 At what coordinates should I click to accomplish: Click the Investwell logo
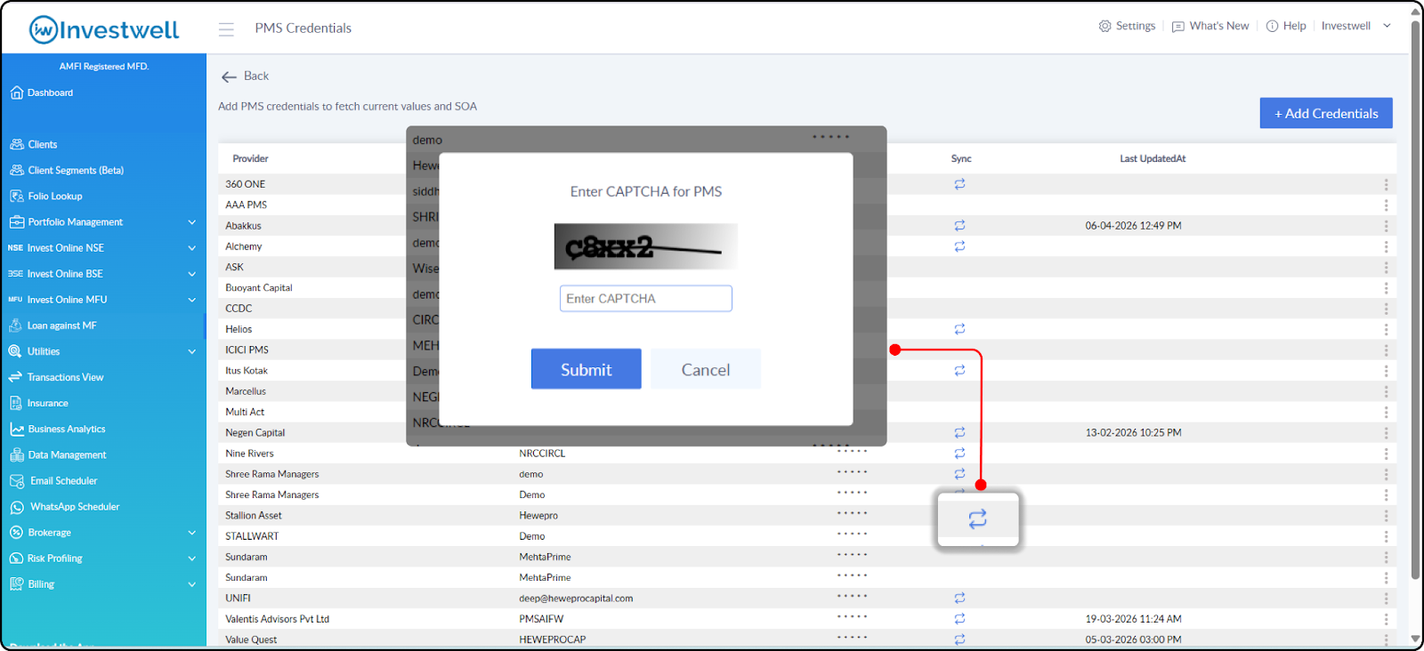click(104, 29)
